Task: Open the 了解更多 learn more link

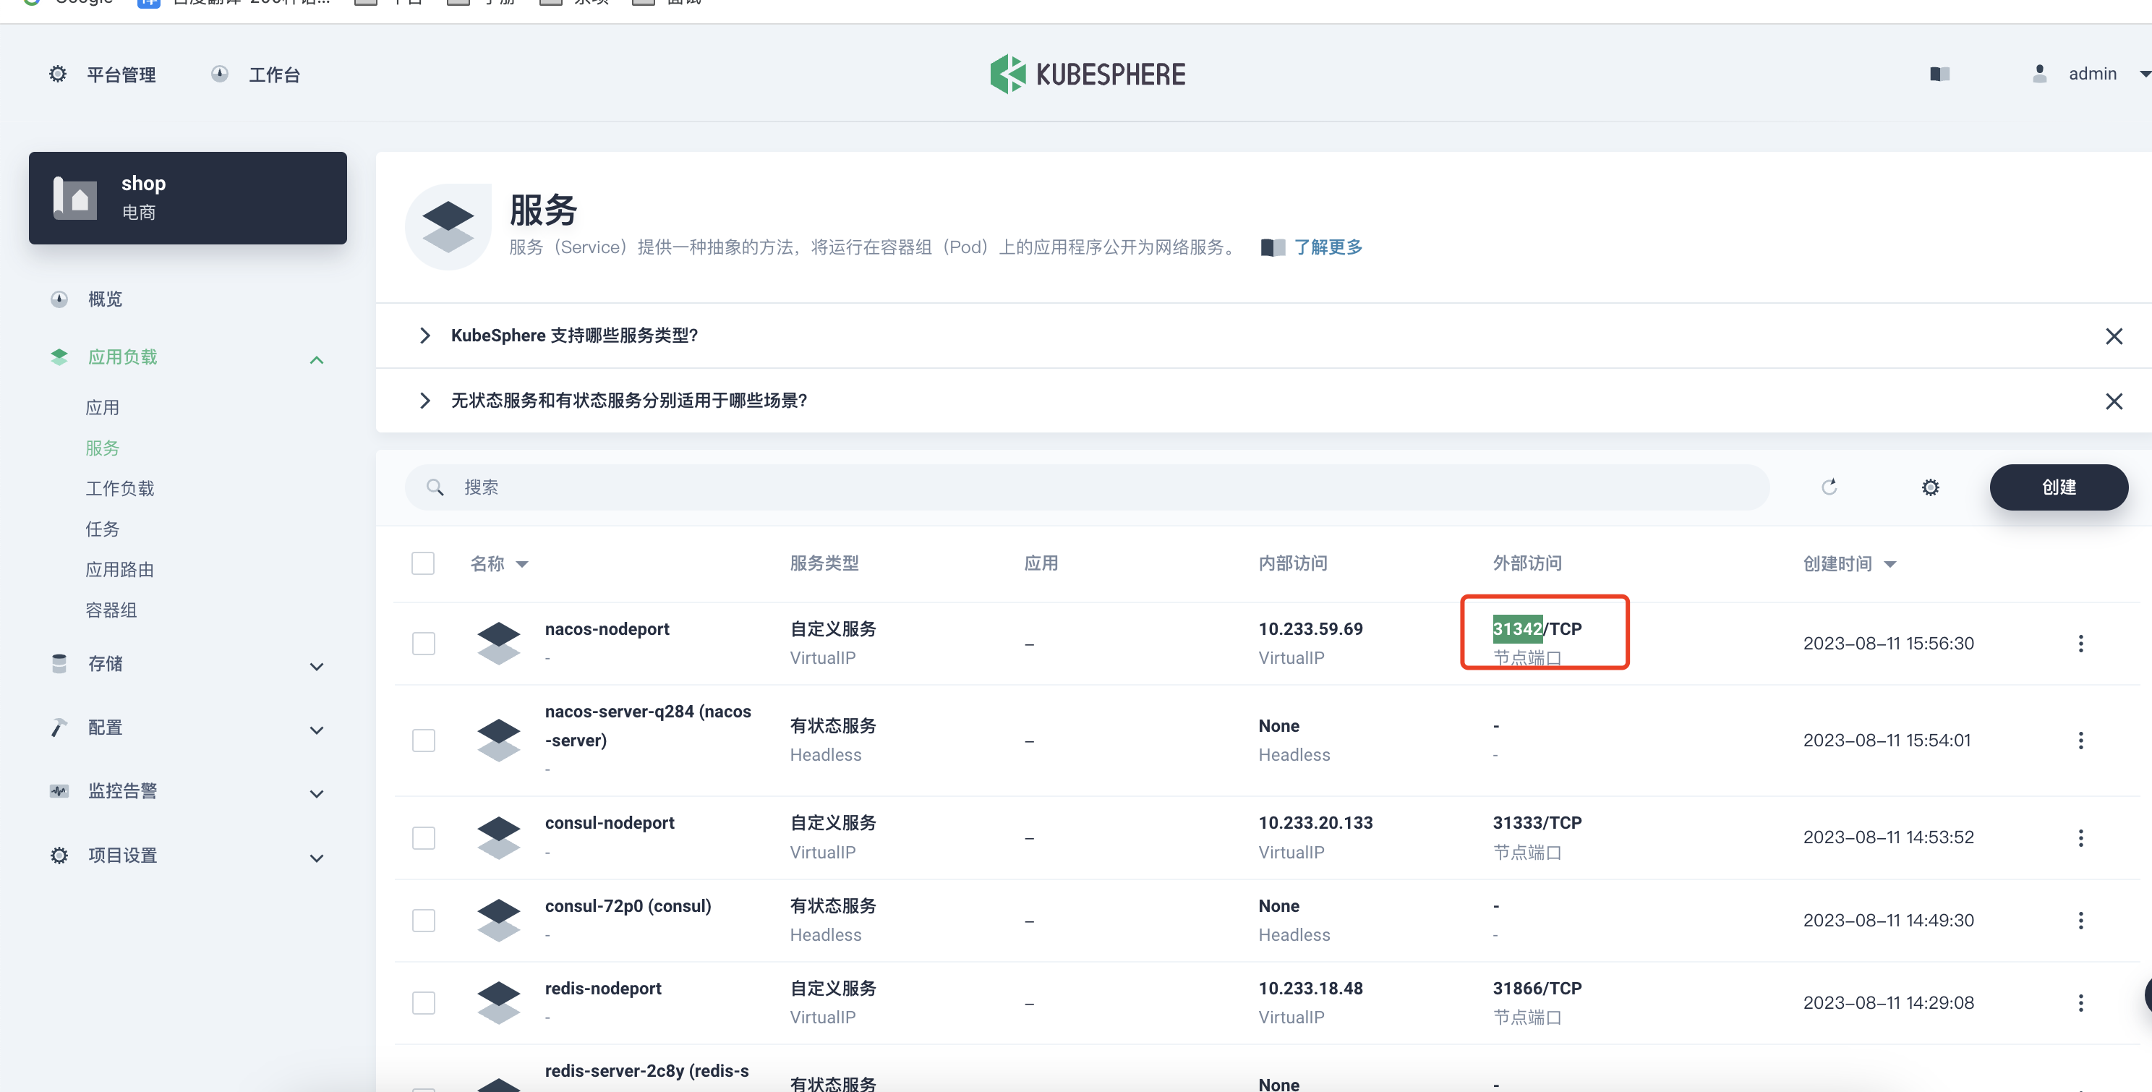Action: tap(1328, 247)
